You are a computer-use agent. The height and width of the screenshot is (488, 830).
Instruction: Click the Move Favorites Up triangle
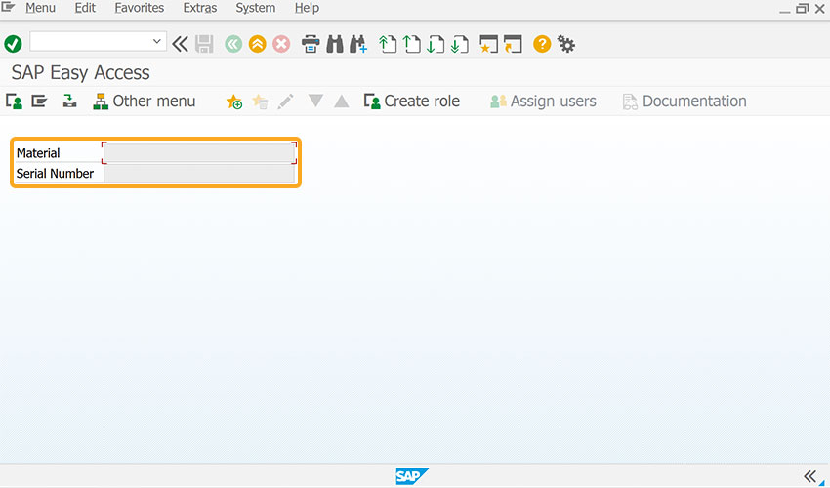pos(342,101)
